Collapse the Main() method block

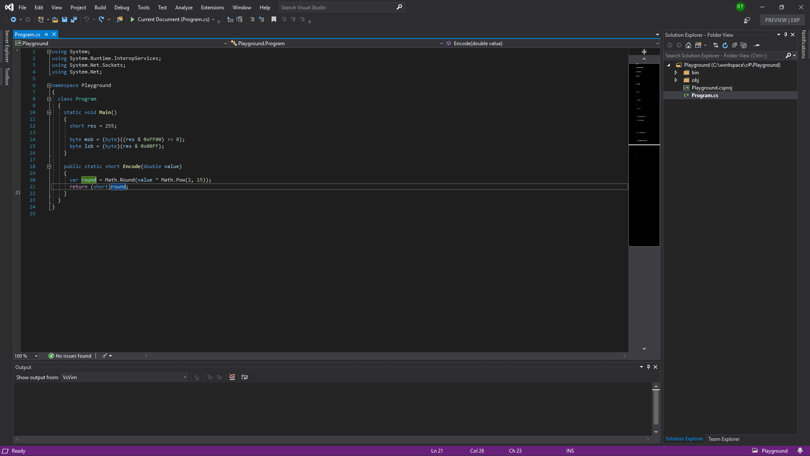click(x=49, y=112)
